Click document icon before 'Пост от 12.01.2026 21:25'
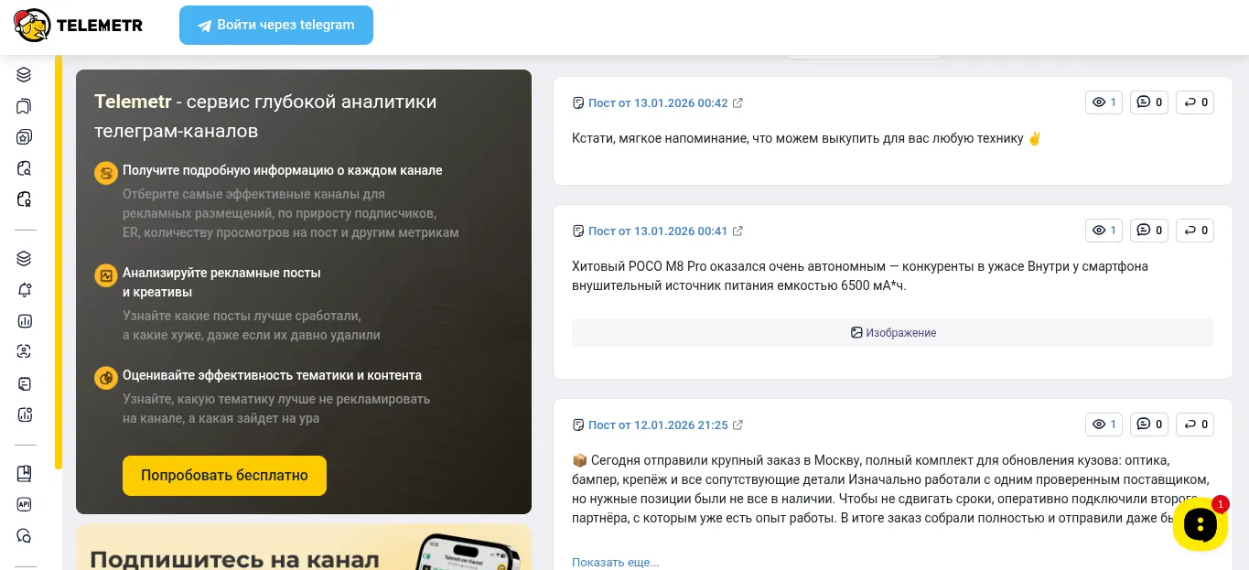The height and width of the screenshot is (570, 1249). coord(578,425)
